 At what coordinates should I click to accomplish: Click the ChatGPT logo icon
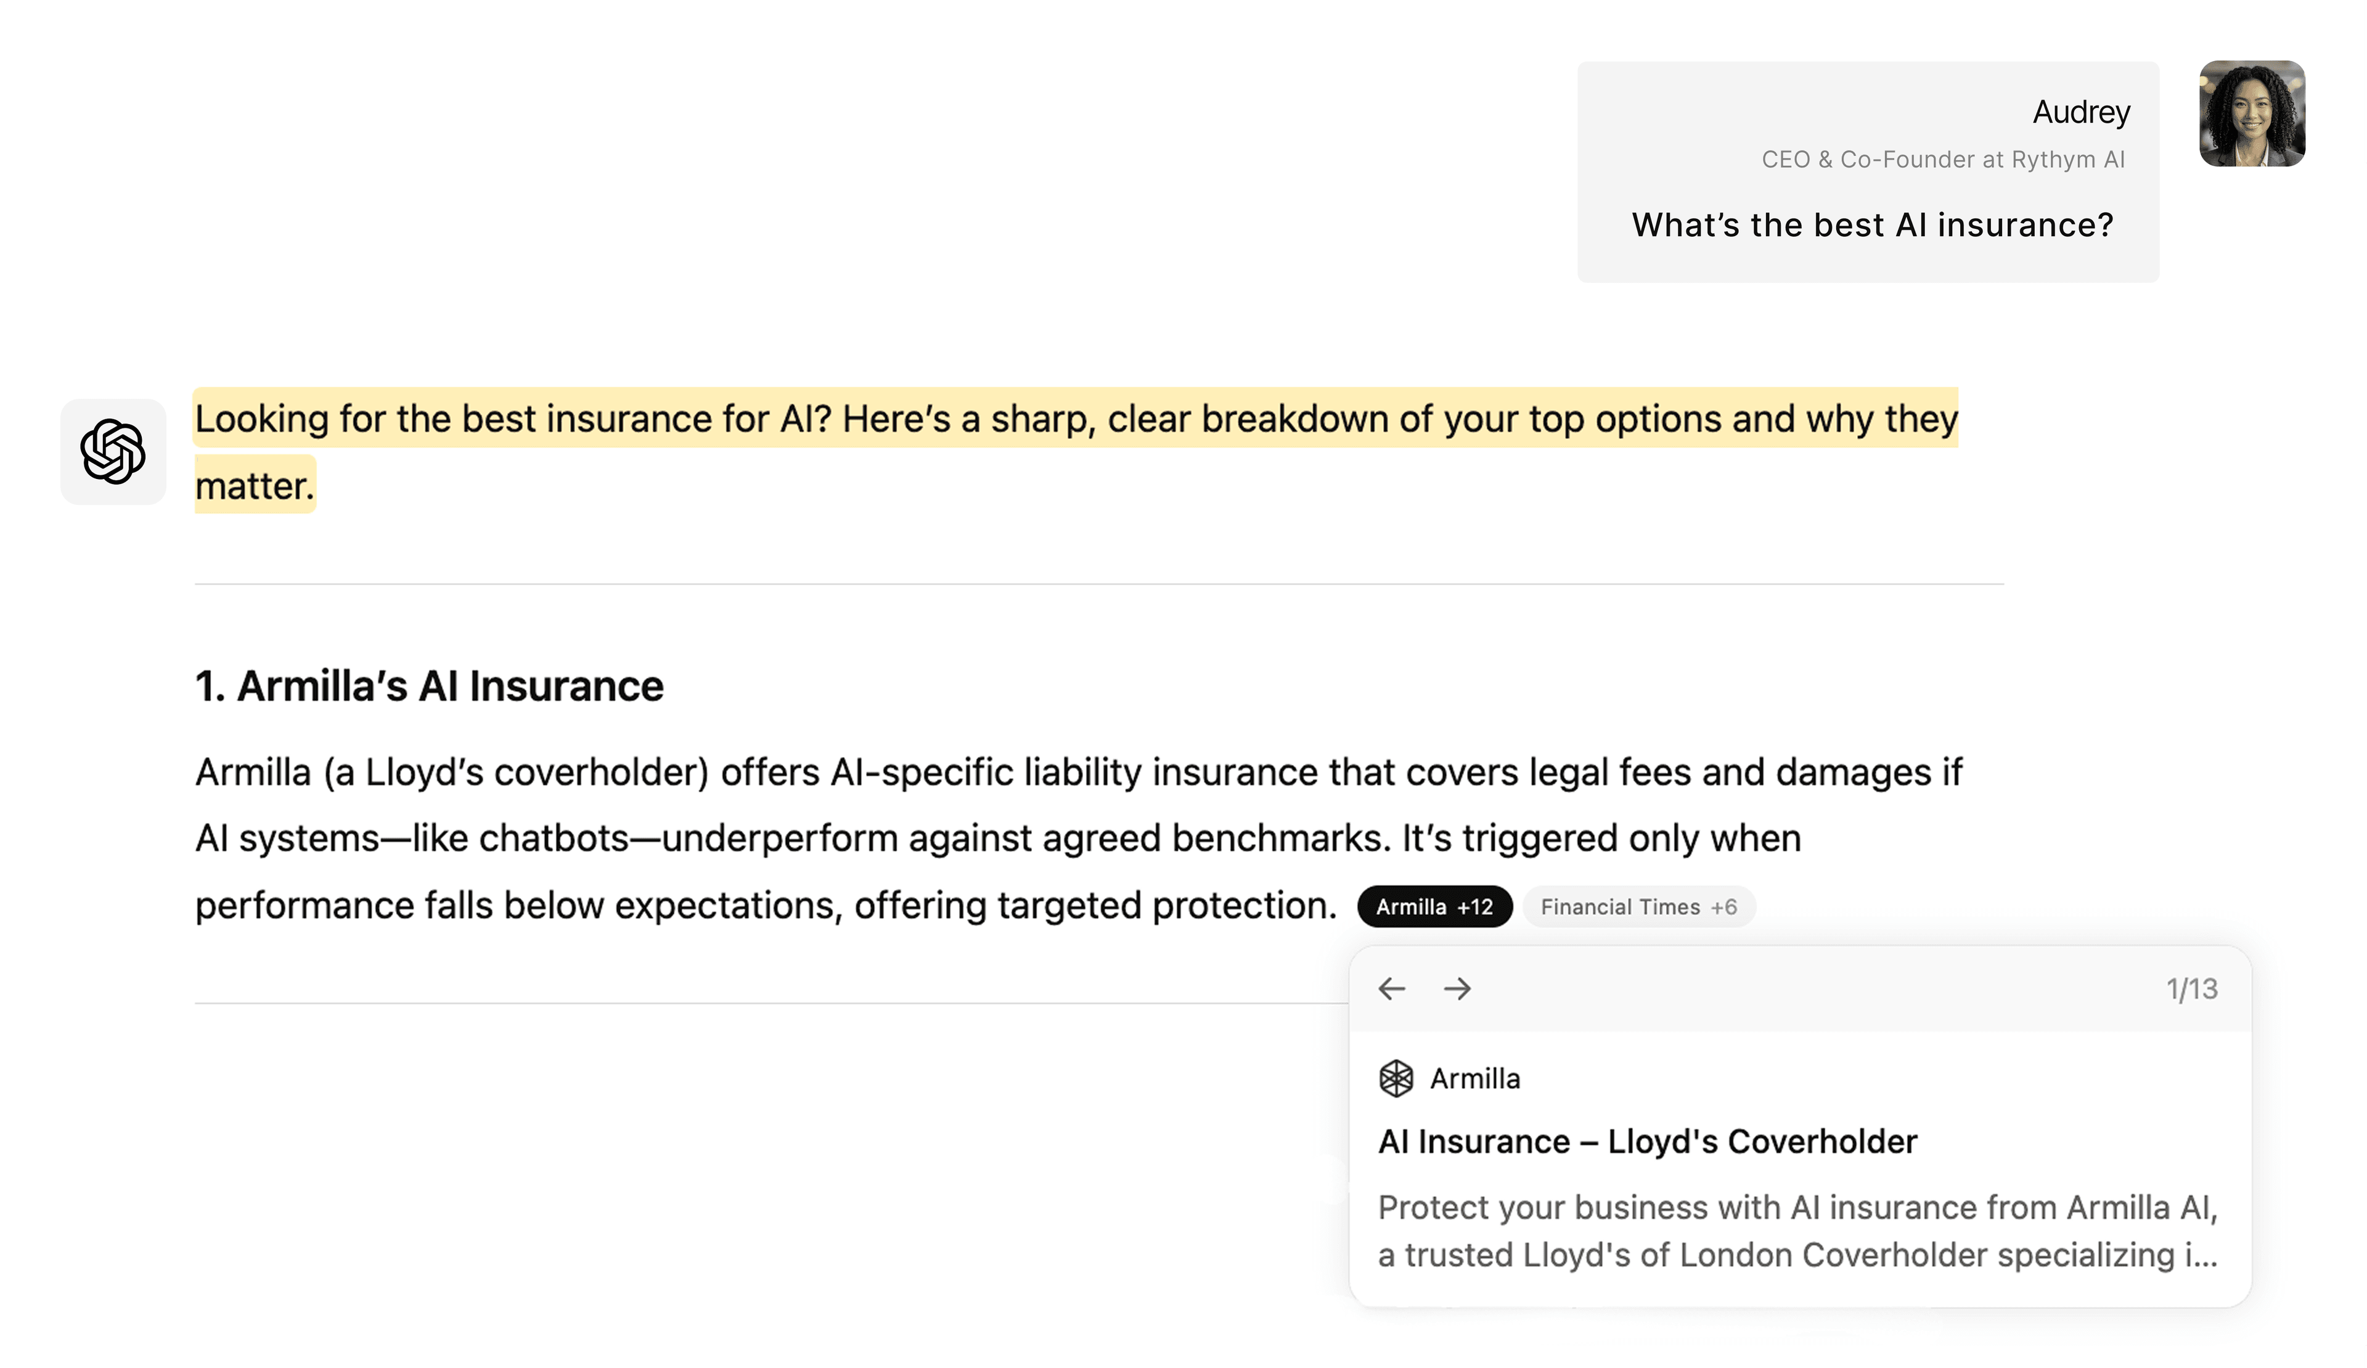pyautogui.click(x=113, y=452)
